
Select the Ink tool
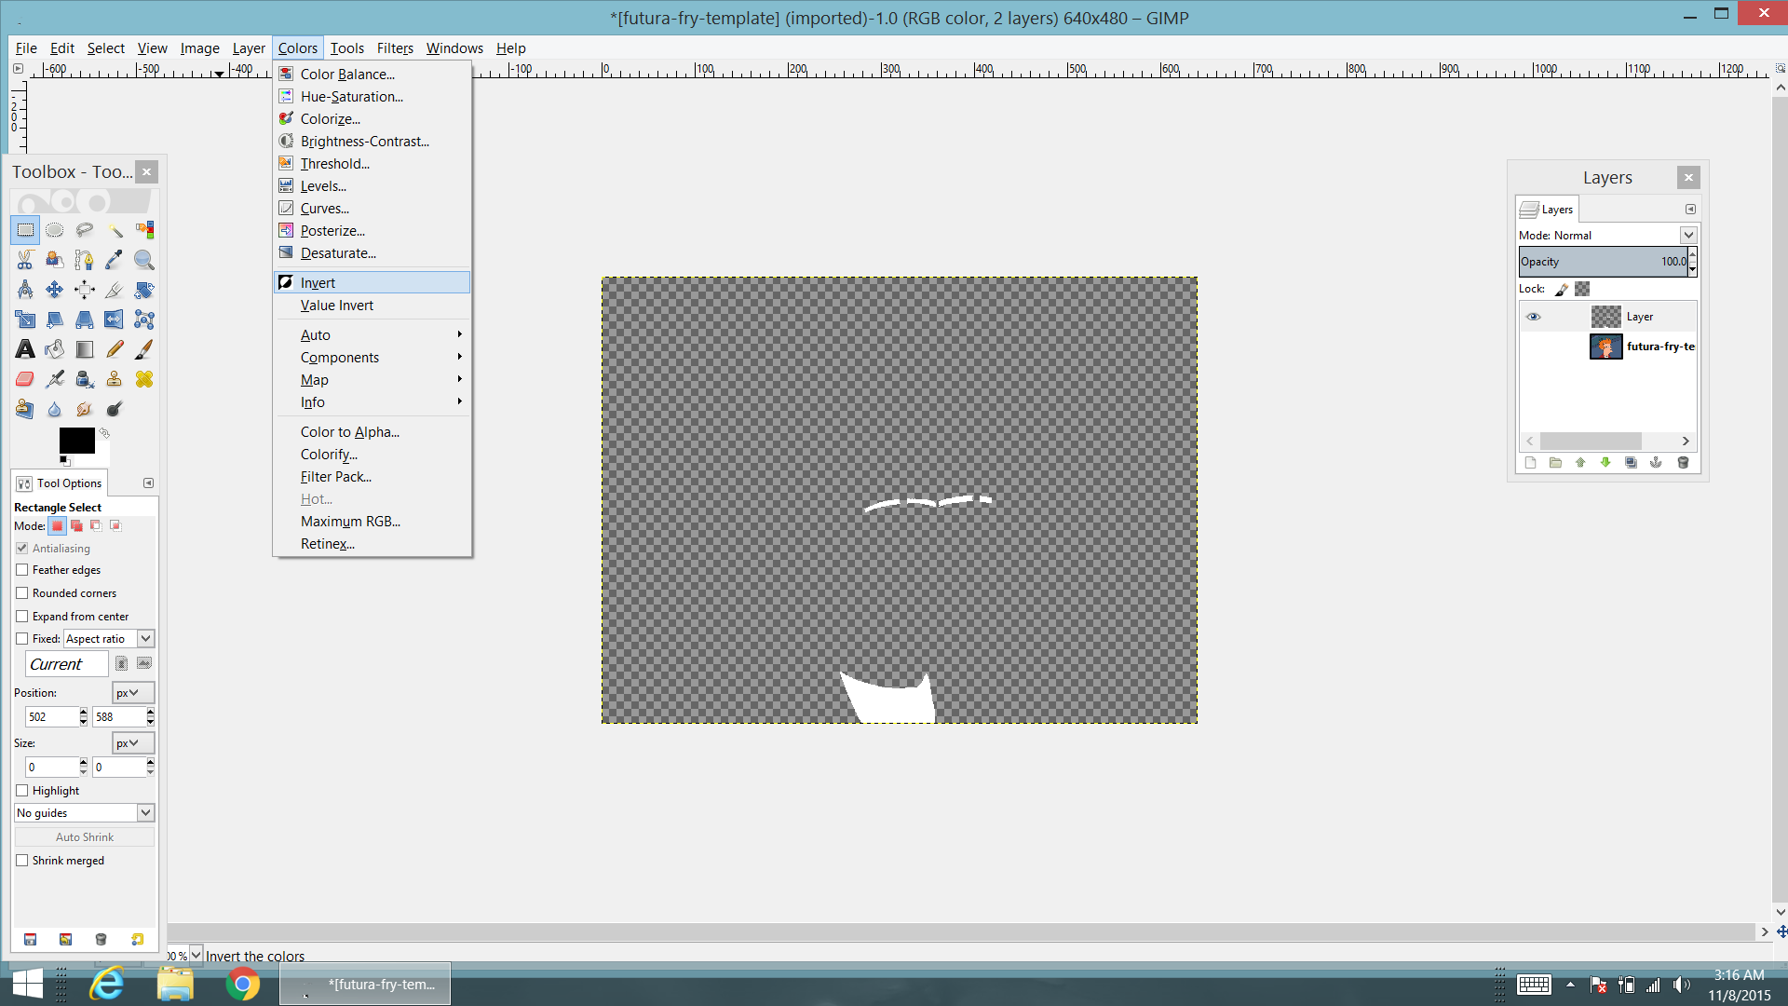pyautogui.click(x=85, y=379)
